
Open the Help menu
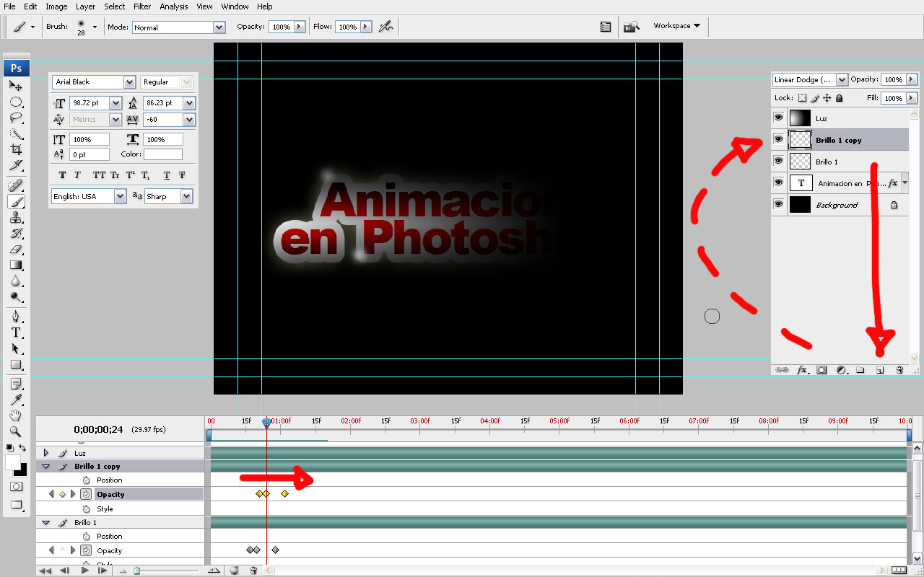coord(265,6)
